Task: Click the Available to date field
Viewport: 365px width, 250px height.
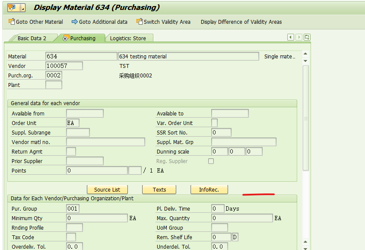Action: point(230,113)
